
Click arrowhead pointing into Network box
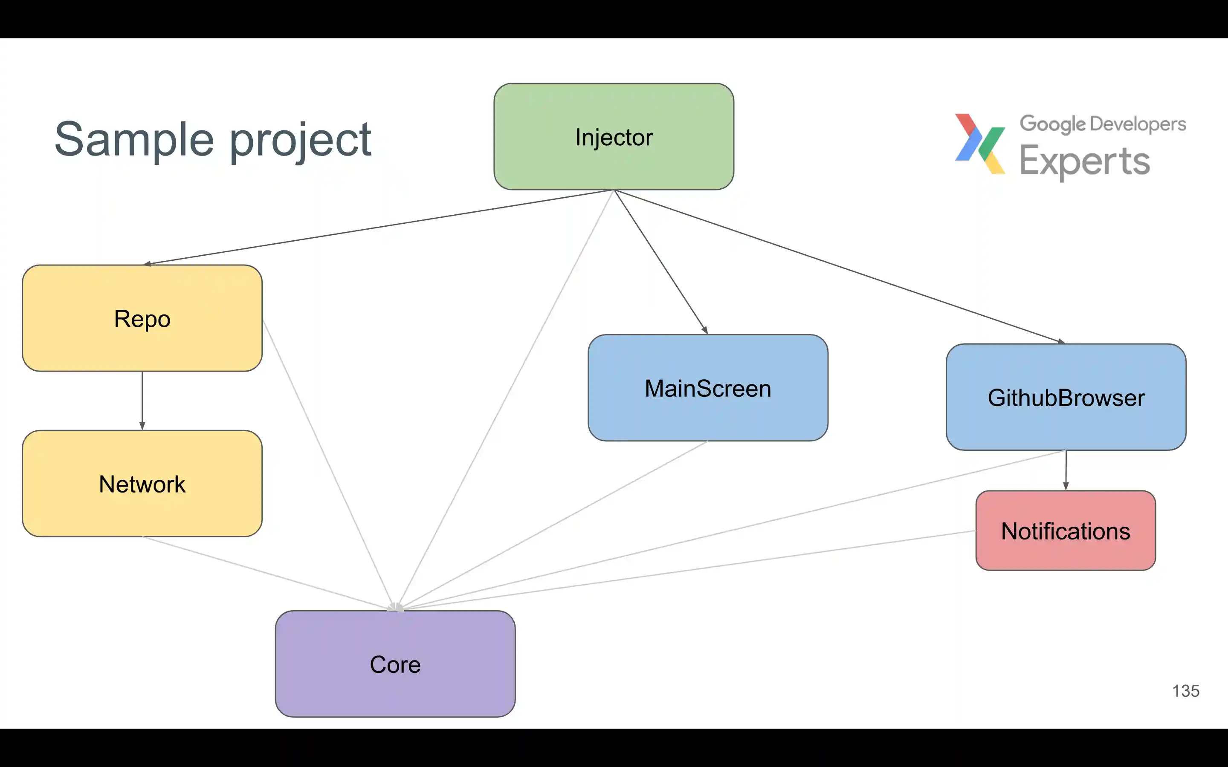coord(142,426)
